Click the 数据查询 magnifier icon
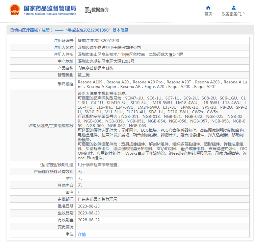Image resolution: width=254 pixels, height=243 pixels. coord(88,10)
